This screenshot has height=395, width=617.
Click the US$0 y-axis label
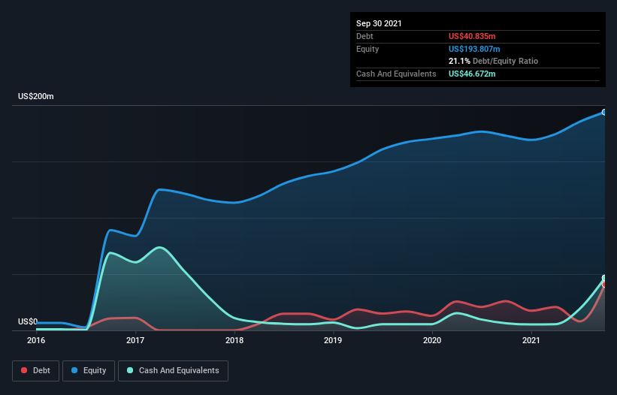point(28,321)
